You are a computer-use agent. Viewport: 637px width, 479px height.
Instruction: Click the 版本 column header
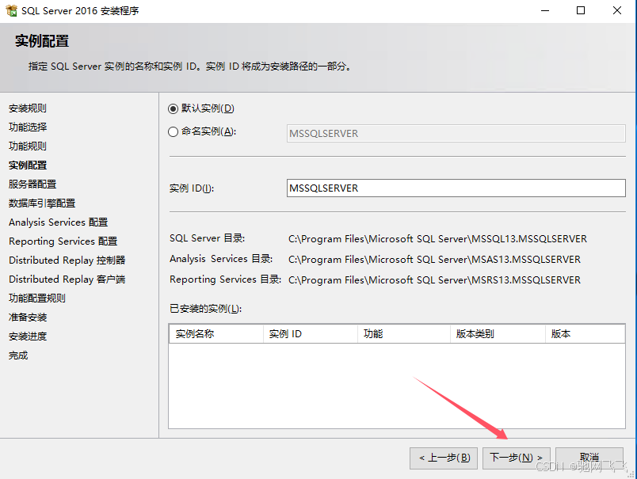pyautogui.click(x=585, y=334)
